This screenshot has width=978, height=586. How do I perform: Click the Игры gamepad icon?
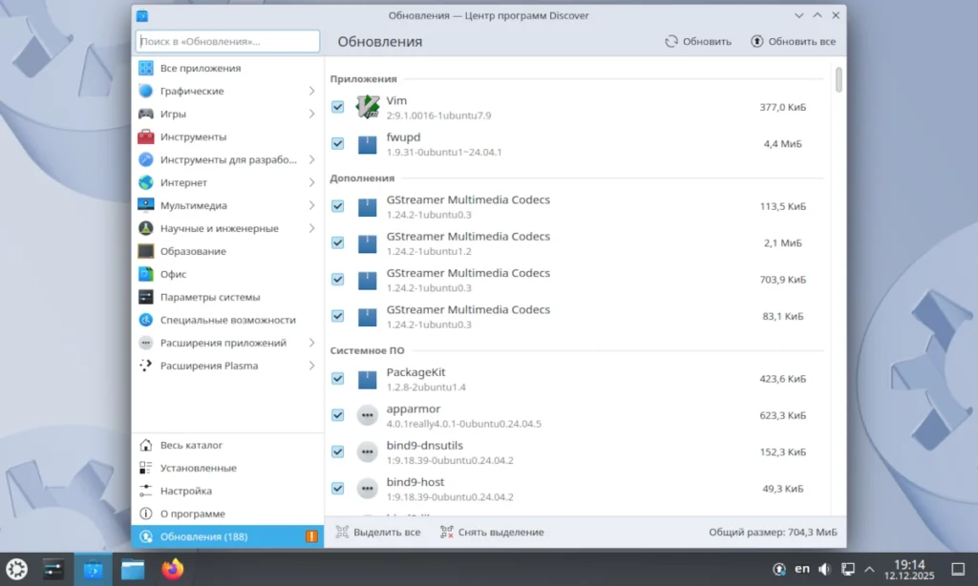[x=146, y=115]
